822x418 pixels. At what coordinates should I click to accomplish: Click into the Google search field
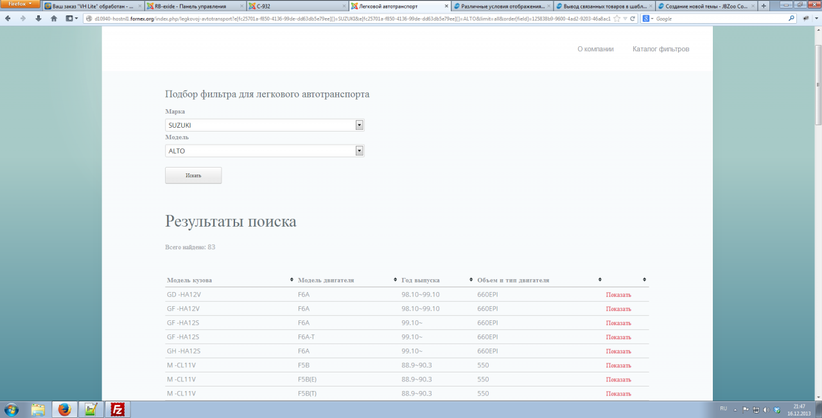click(x=719, y=19)
